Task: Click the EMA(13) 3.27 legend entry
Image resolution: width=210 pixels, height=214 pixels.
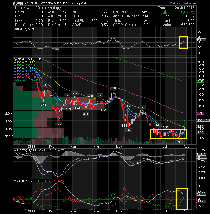Action: [x=25, y=72]
